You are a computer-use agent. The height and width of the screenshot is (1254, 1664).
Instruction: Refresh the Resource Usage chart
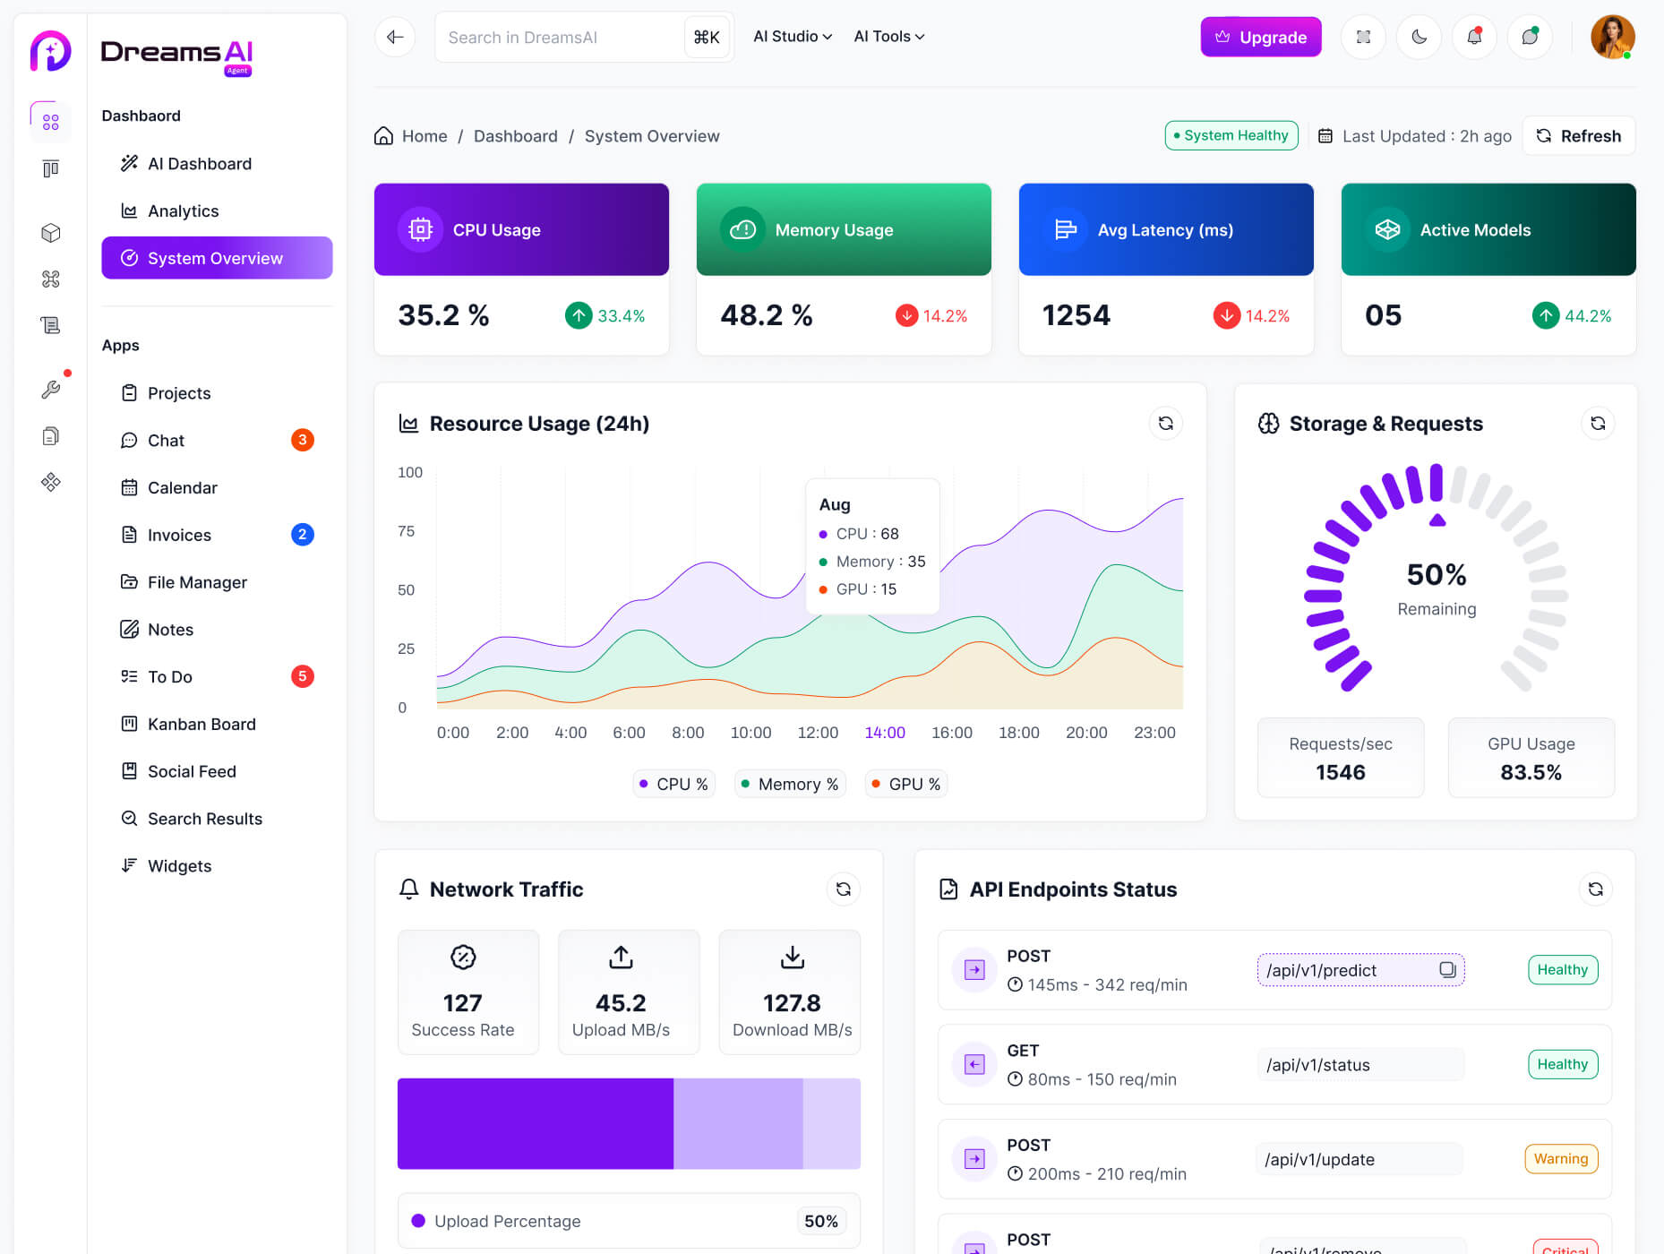(1165, 424)
